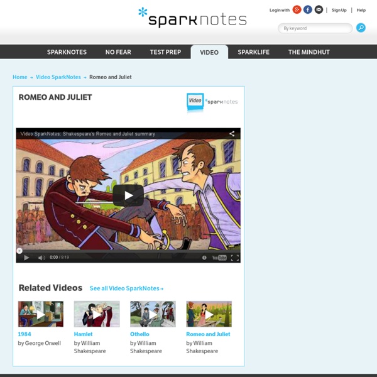Log in with the Google Plus icon
Screen dimensions: 377x377
(297, 10)
